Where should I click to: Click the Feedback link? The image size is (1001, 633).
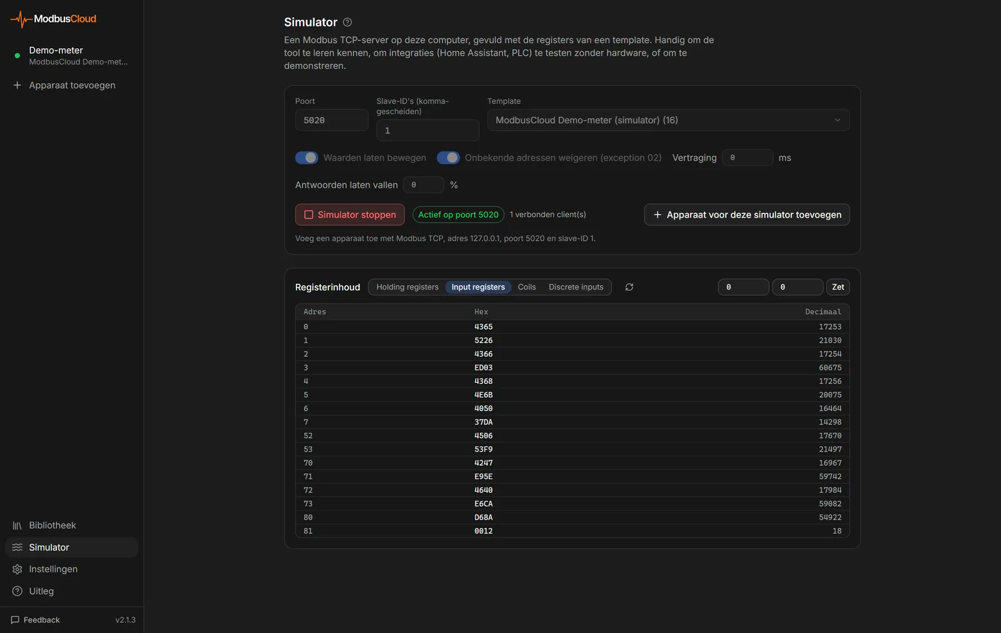(36, 620)
